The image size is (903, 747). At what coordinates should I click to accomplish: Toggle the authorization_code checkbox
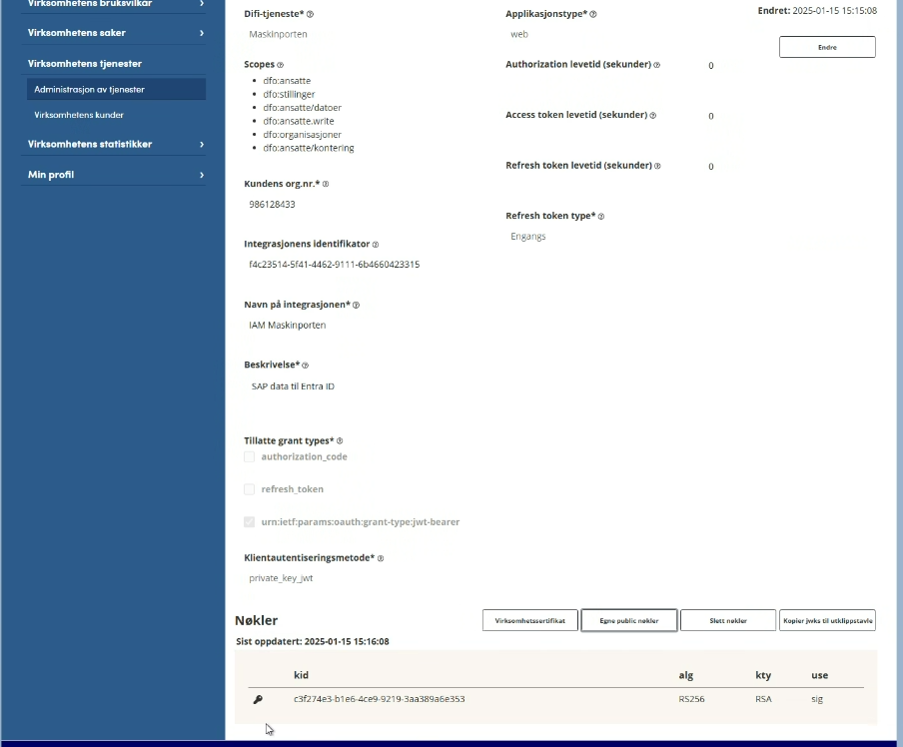click(x=250, y=456)
